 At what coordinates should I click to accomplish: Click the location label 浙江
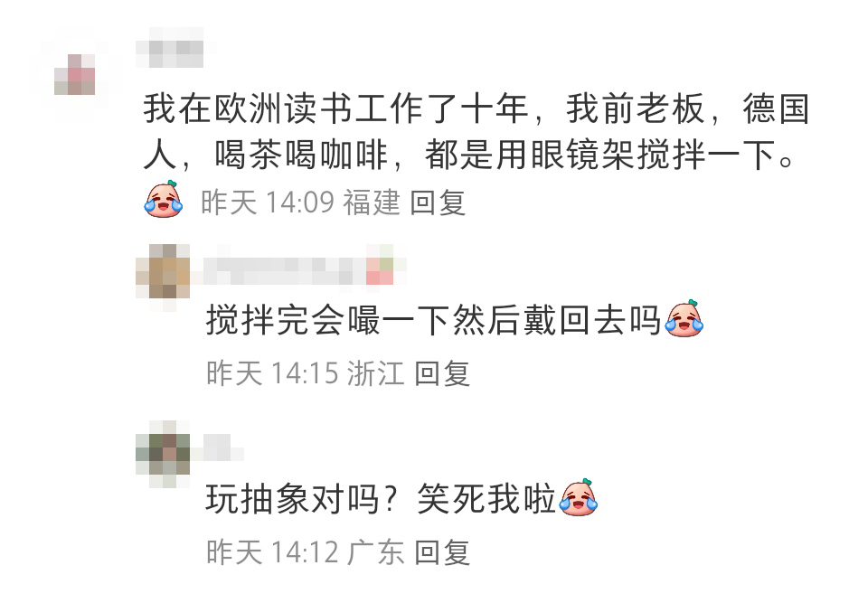(376, 373)
